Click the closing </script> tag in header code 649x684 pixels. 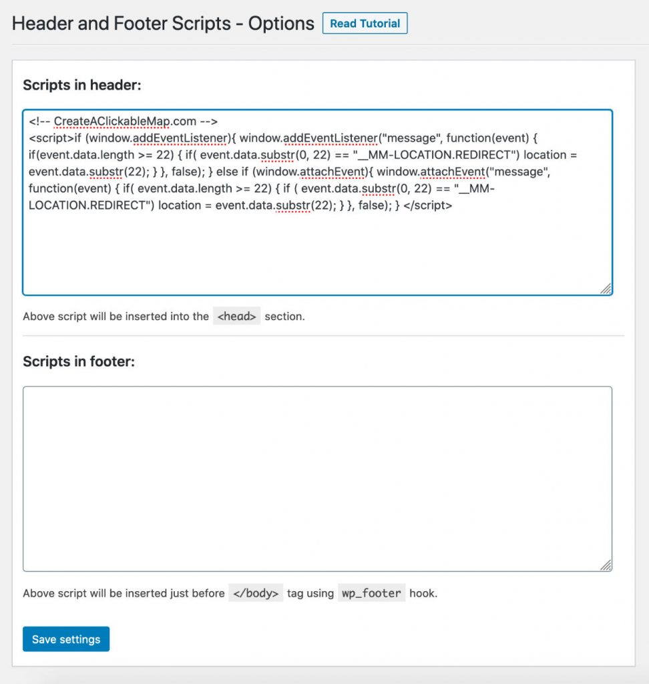click(x=427, y=205)
